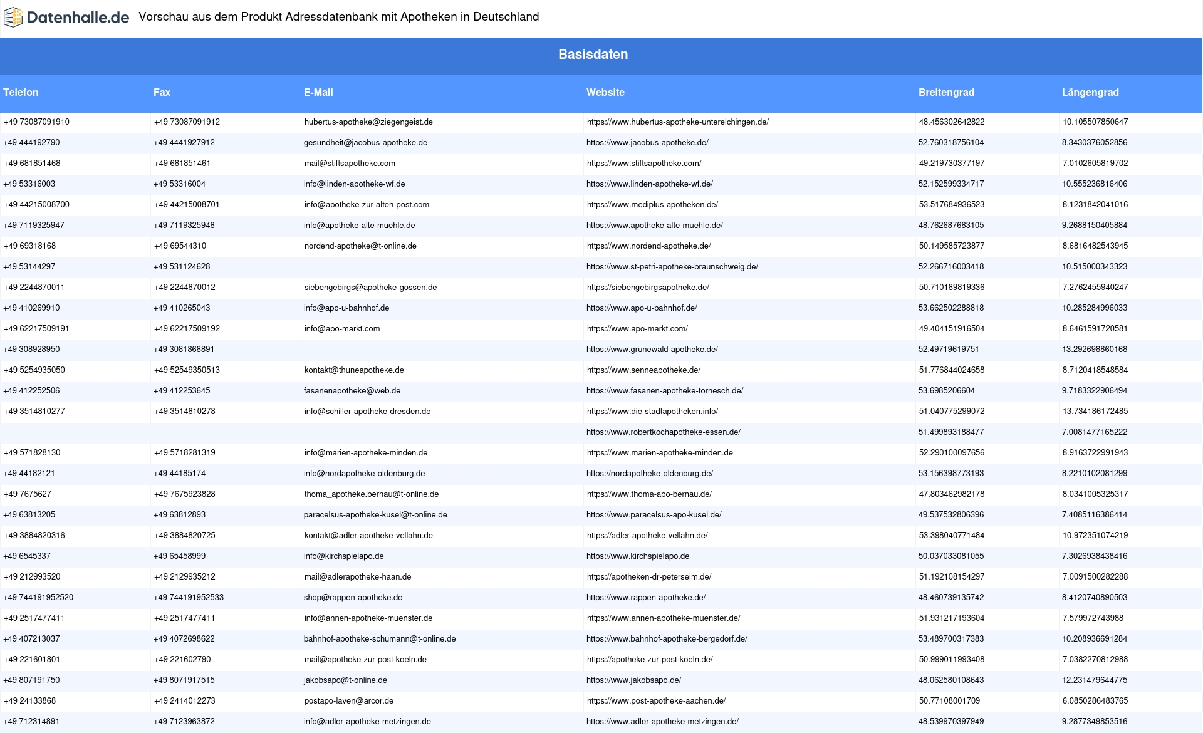Open website st-petri-apotheke-braunschweig.de
The width and height of the screenshot is (1203, 733).
coord(672,267)
